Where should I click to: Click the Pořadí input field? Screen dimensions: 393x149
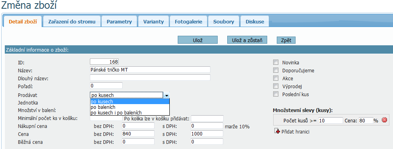[106, 85]
